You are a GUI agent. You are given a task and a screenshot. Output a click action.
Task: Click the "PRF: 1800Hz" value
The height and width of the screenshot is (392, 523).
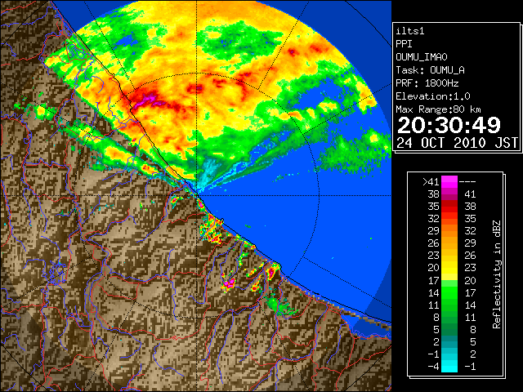coord(427,83)
